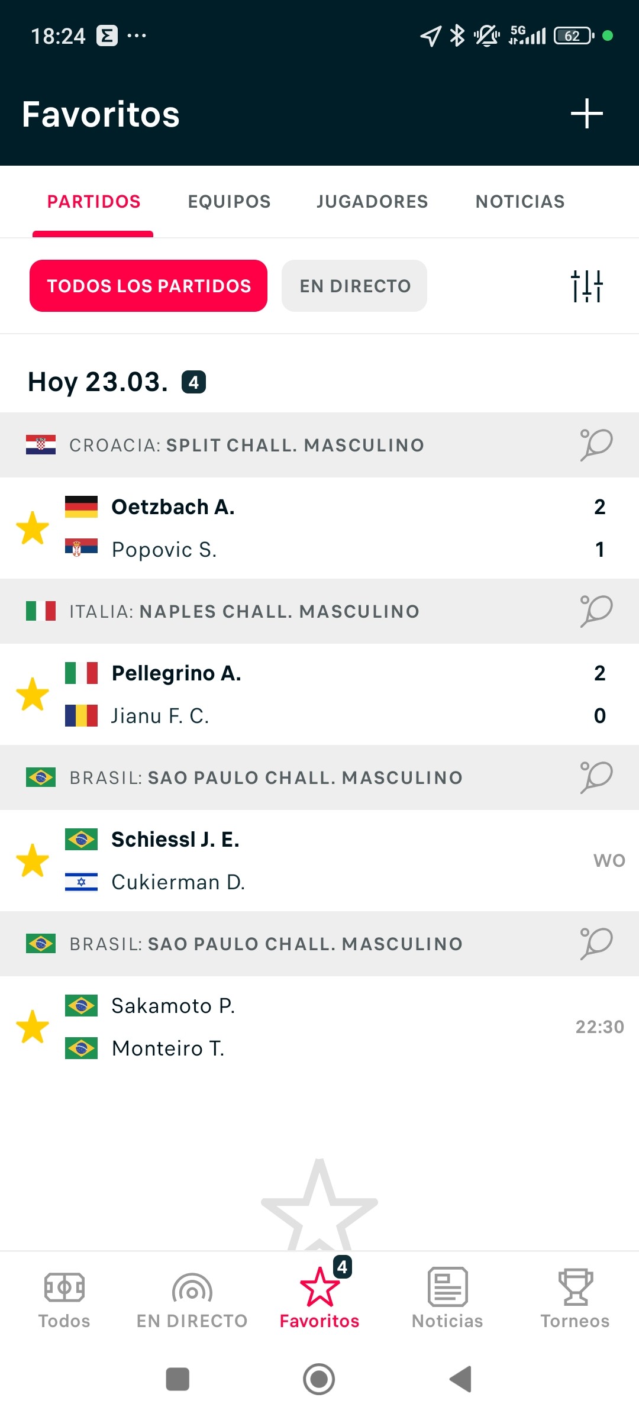Switch to the EQUIPOS tab
This screenshot has height=1420, width=639.
[x=229, y=202]
